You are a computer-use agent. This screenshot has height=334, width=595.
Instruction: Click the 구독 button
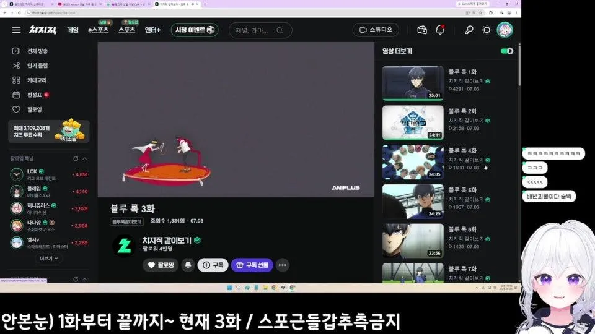(x=213, y=265)
